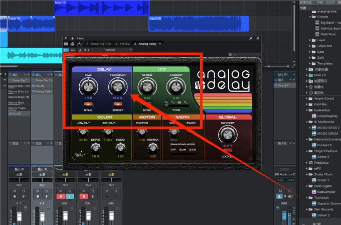Add send with plus on first channel
The image size is (341, 225).
[x=28, y=143]
